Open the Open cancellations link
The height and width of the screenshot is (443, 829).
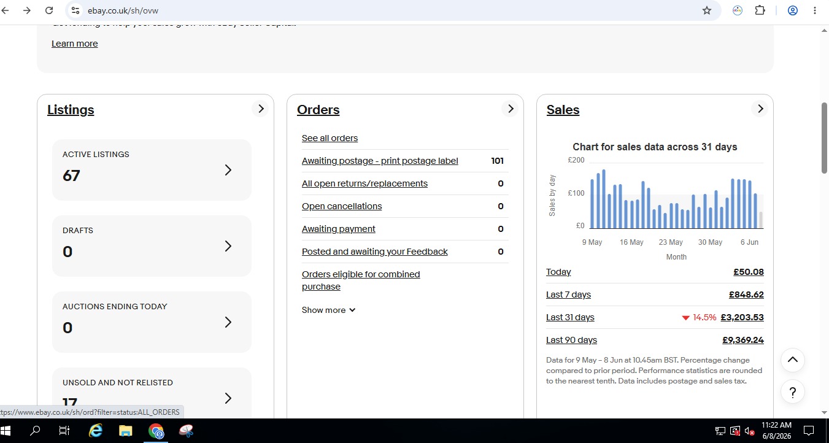click(342, 206)
